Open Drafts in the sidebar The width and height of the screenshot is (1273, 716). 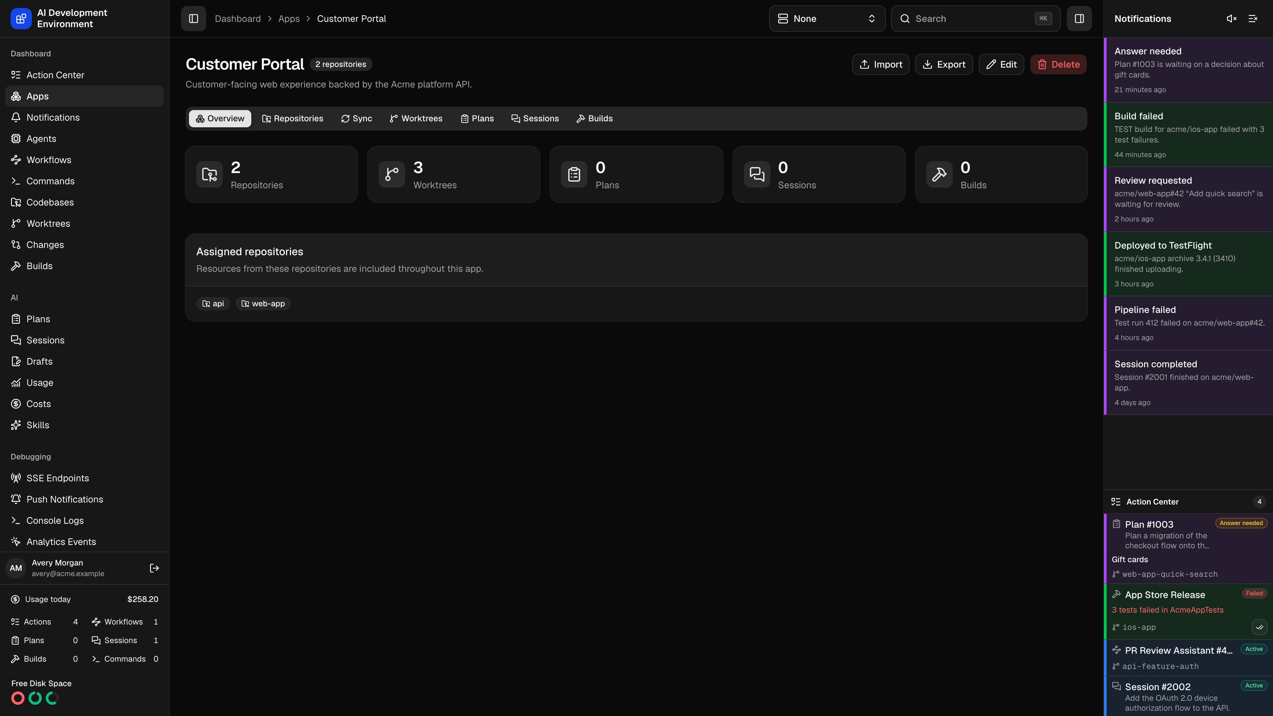point(84,362)
